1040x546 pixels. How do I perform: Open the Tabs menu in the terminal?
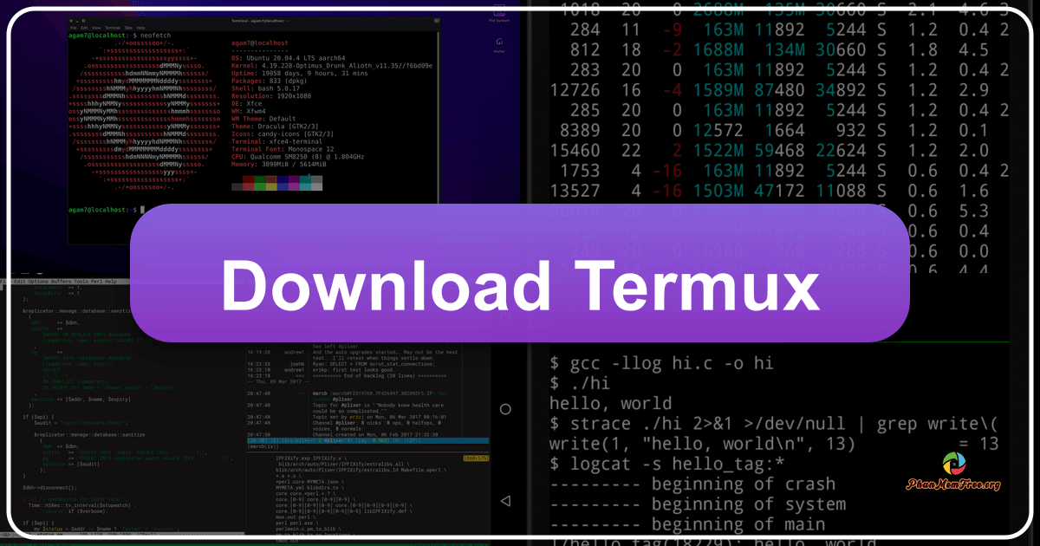pos(127,27)
